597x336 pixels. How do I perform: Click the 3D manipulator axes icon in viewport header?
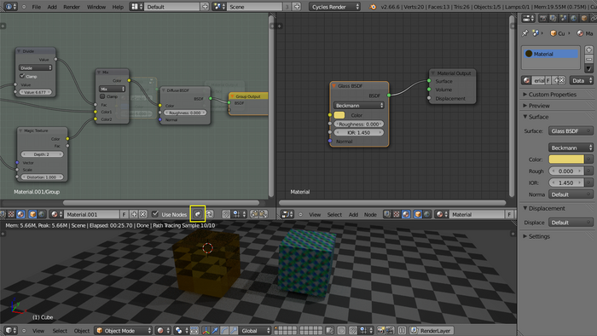pyautogui.click(x=206, y=330)
